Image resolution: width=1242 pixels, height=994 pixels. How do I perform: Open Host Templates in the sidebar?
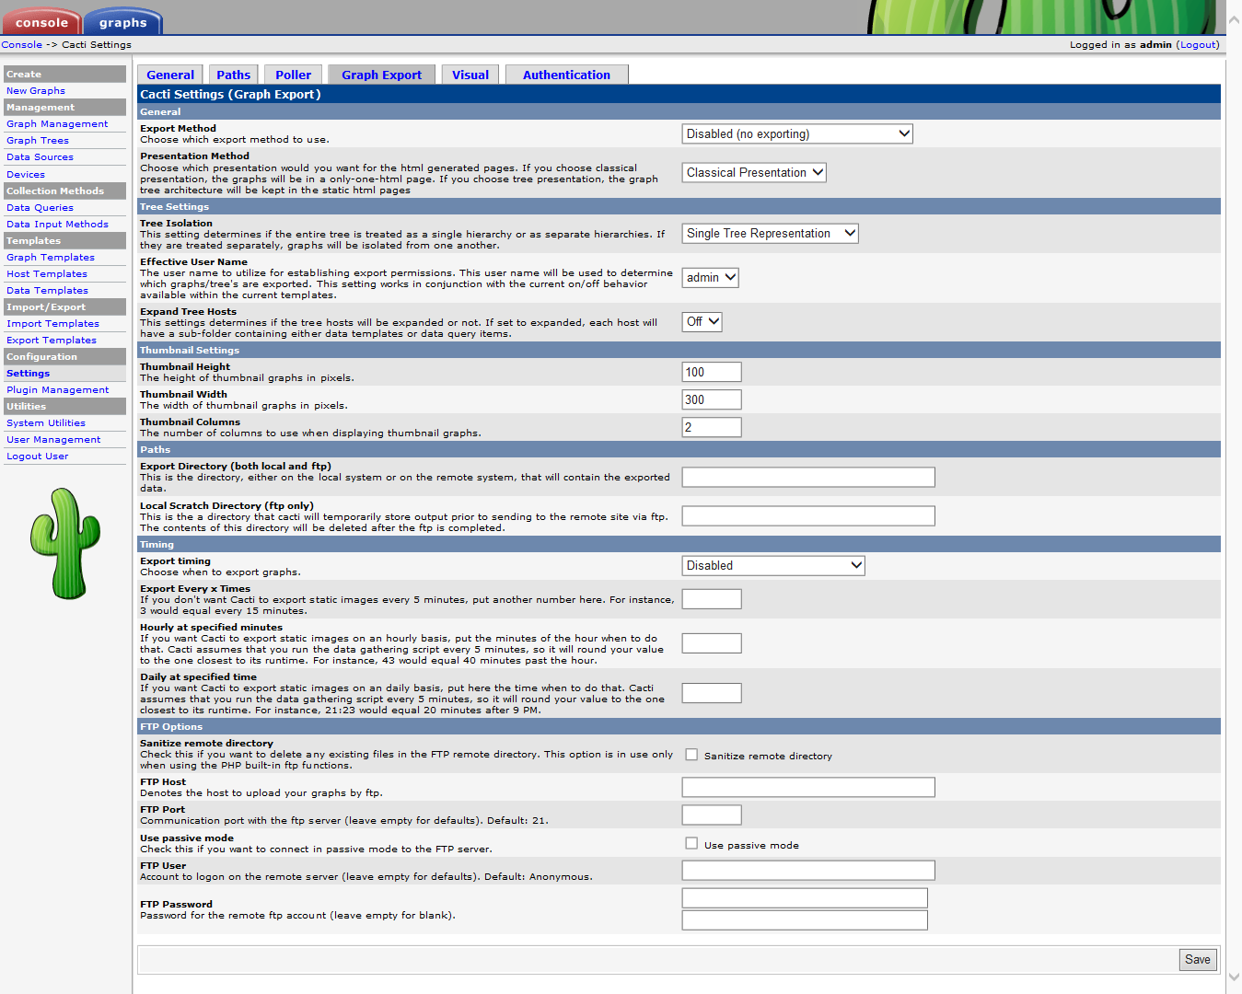pyautogui.click(x=47, y=273)
